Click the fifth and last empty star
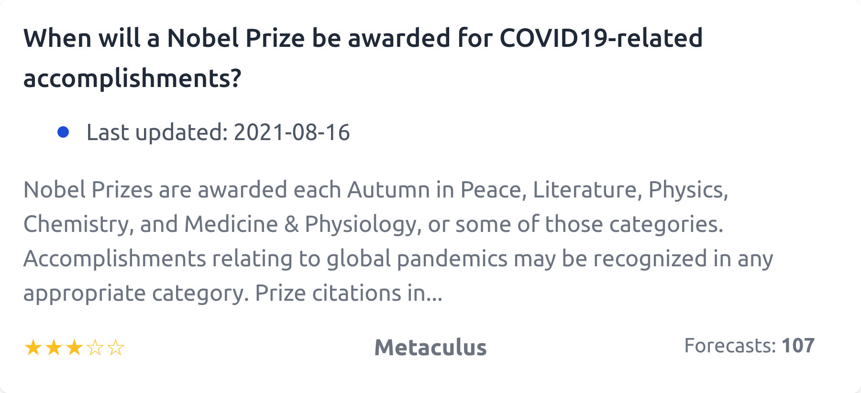This screenshot has height=393, width=861. [116, 348]
